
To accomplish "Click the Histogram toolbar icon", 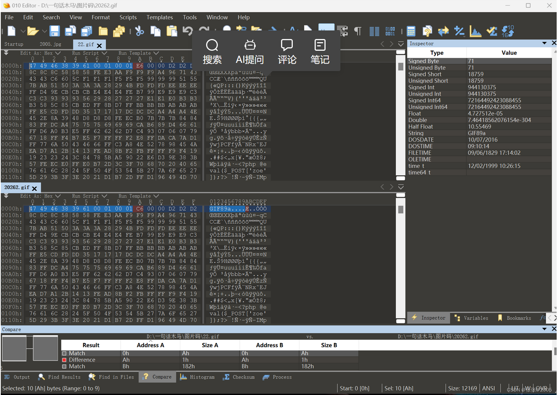I will (475, 31).
